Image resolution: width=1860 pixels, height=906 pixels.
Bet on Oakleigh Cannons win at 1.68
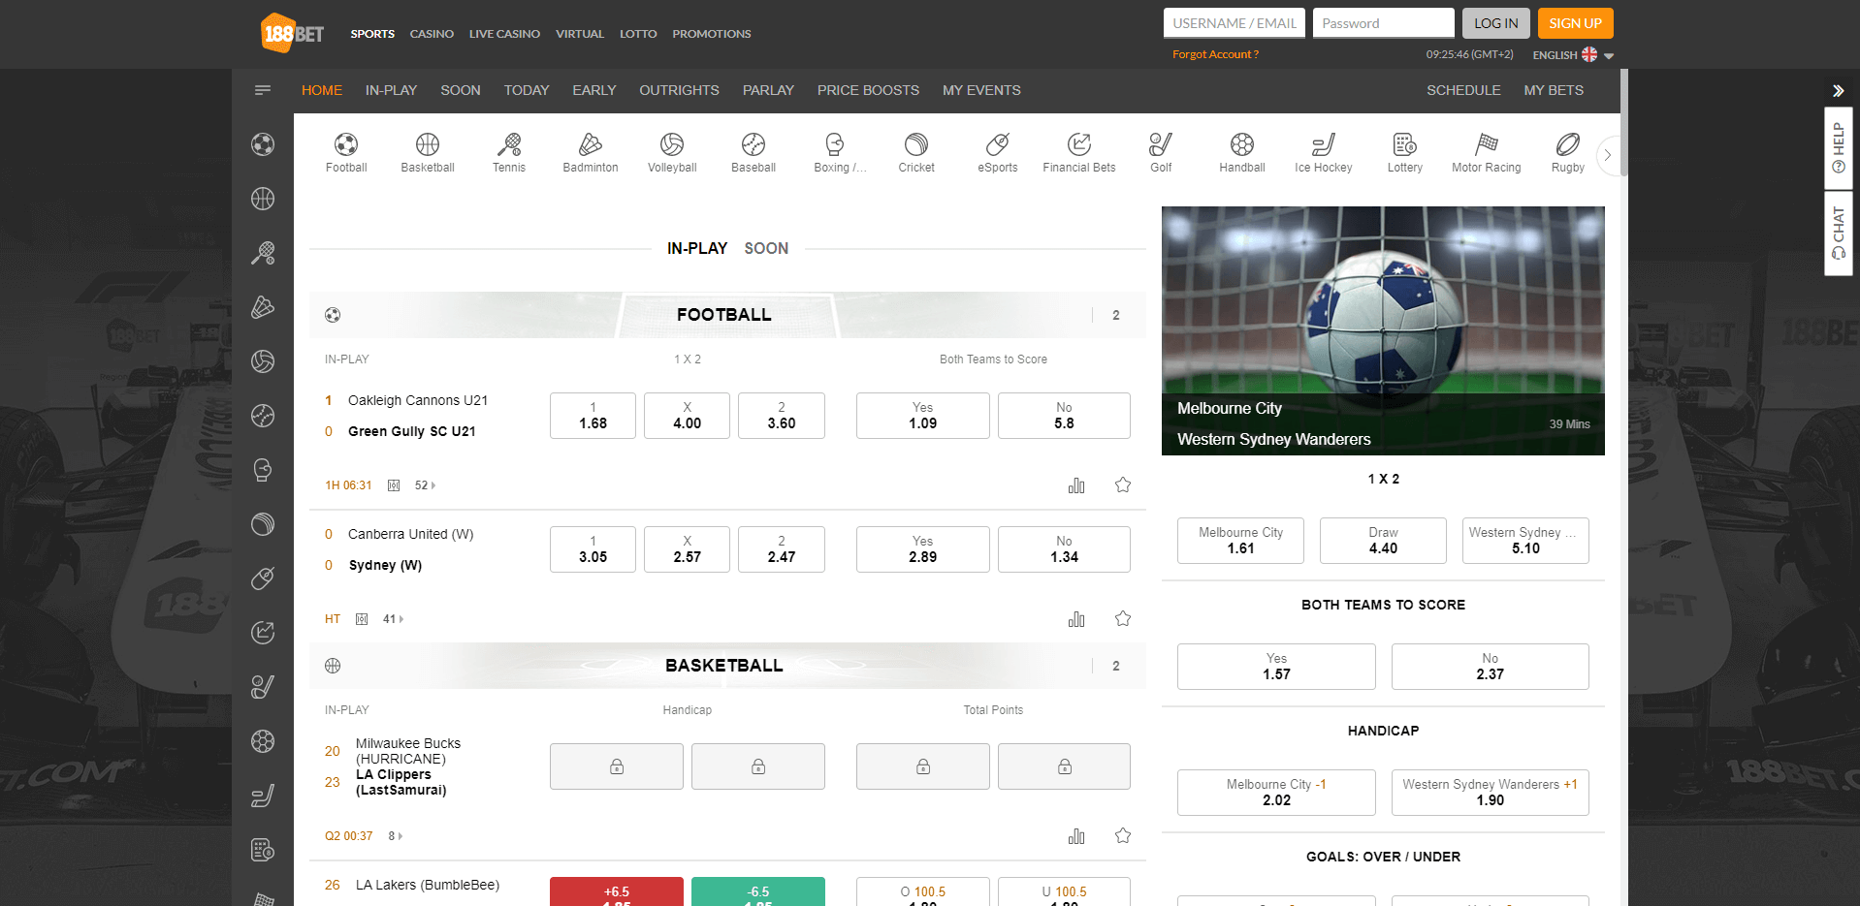593,416
